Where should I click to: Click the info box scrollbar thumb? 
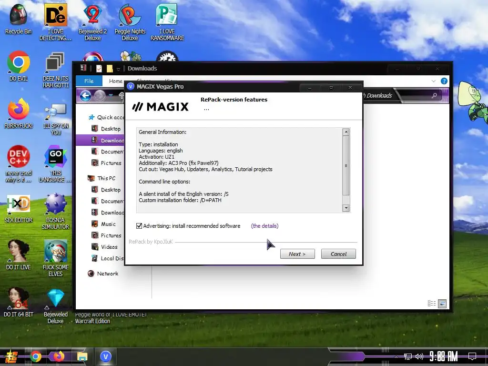346,165
